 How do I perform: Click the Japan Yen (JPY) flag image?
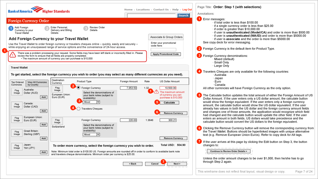pyautogui.click(x=17, y=147)
